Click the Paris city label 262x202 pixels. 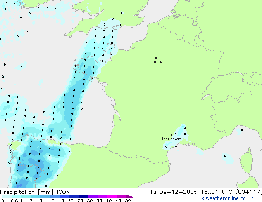click(156, 61)
